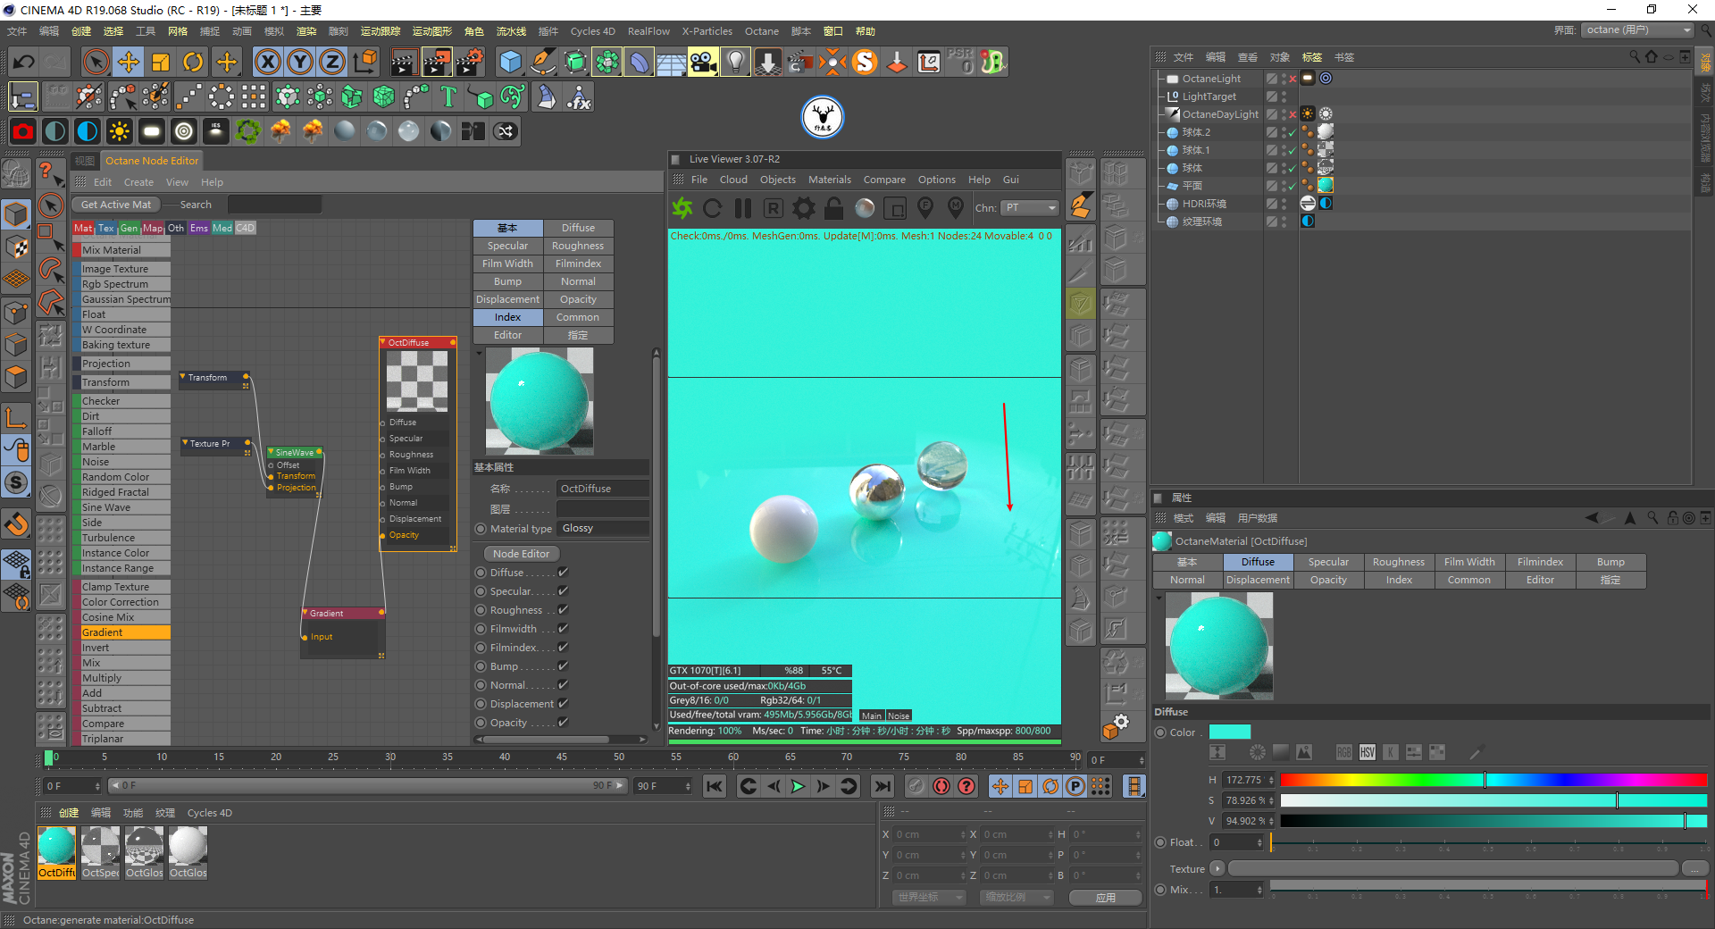Open the Texture arrow button in Diffuse

tap(1217, 868)
